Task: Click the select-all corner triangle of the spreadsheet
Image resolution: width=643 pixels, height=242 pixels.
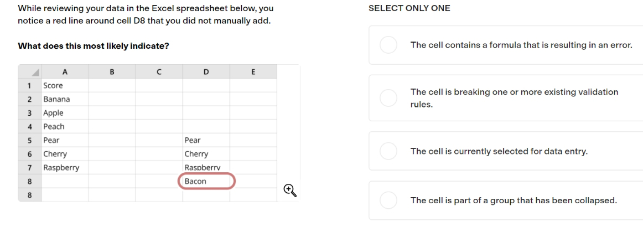Action: point(35,72)
